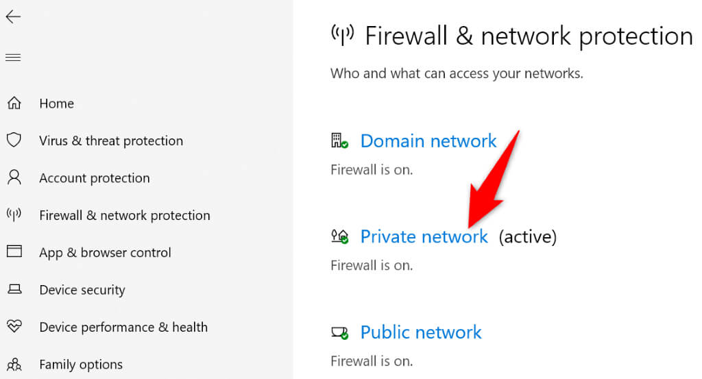This screenshot has width=702, height=379.
Task: Go to Virus & threat protection
Action: 111,140
